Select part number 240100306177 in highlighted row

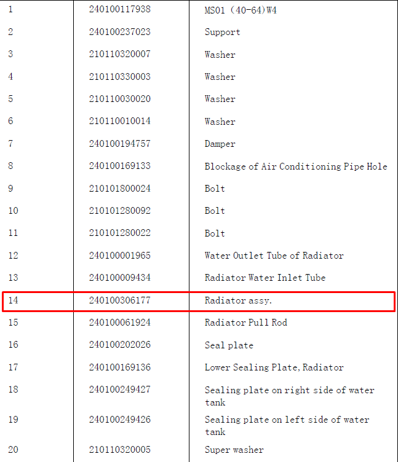pos(120,300)
